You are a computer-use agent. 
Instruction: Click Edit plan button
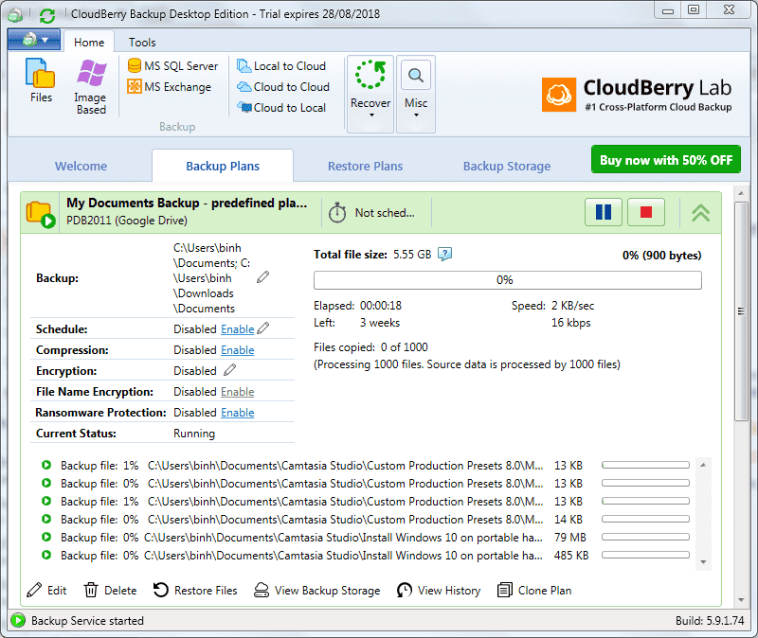(x=46, y=590)
